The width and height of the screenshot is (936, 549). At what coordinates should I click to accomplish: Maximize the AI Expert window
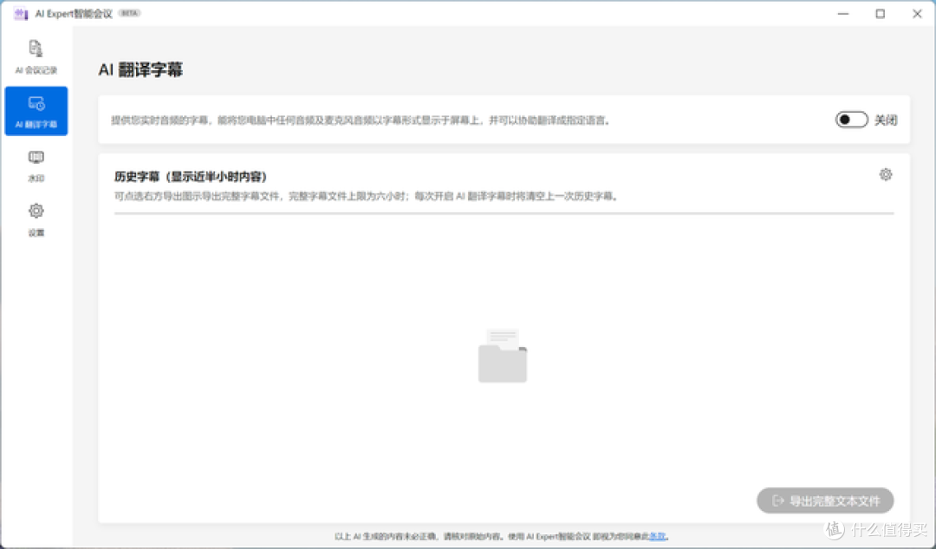tap(880, 13)
